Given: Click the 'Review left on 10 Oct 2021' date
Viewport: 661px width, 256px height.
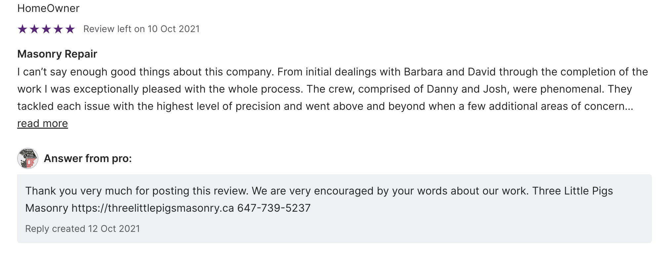Looking at the screenshot, I should point(141,29).
